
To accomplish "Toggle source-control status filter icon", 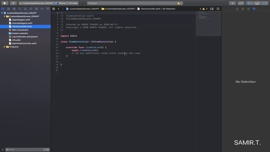I will (48, 149).
